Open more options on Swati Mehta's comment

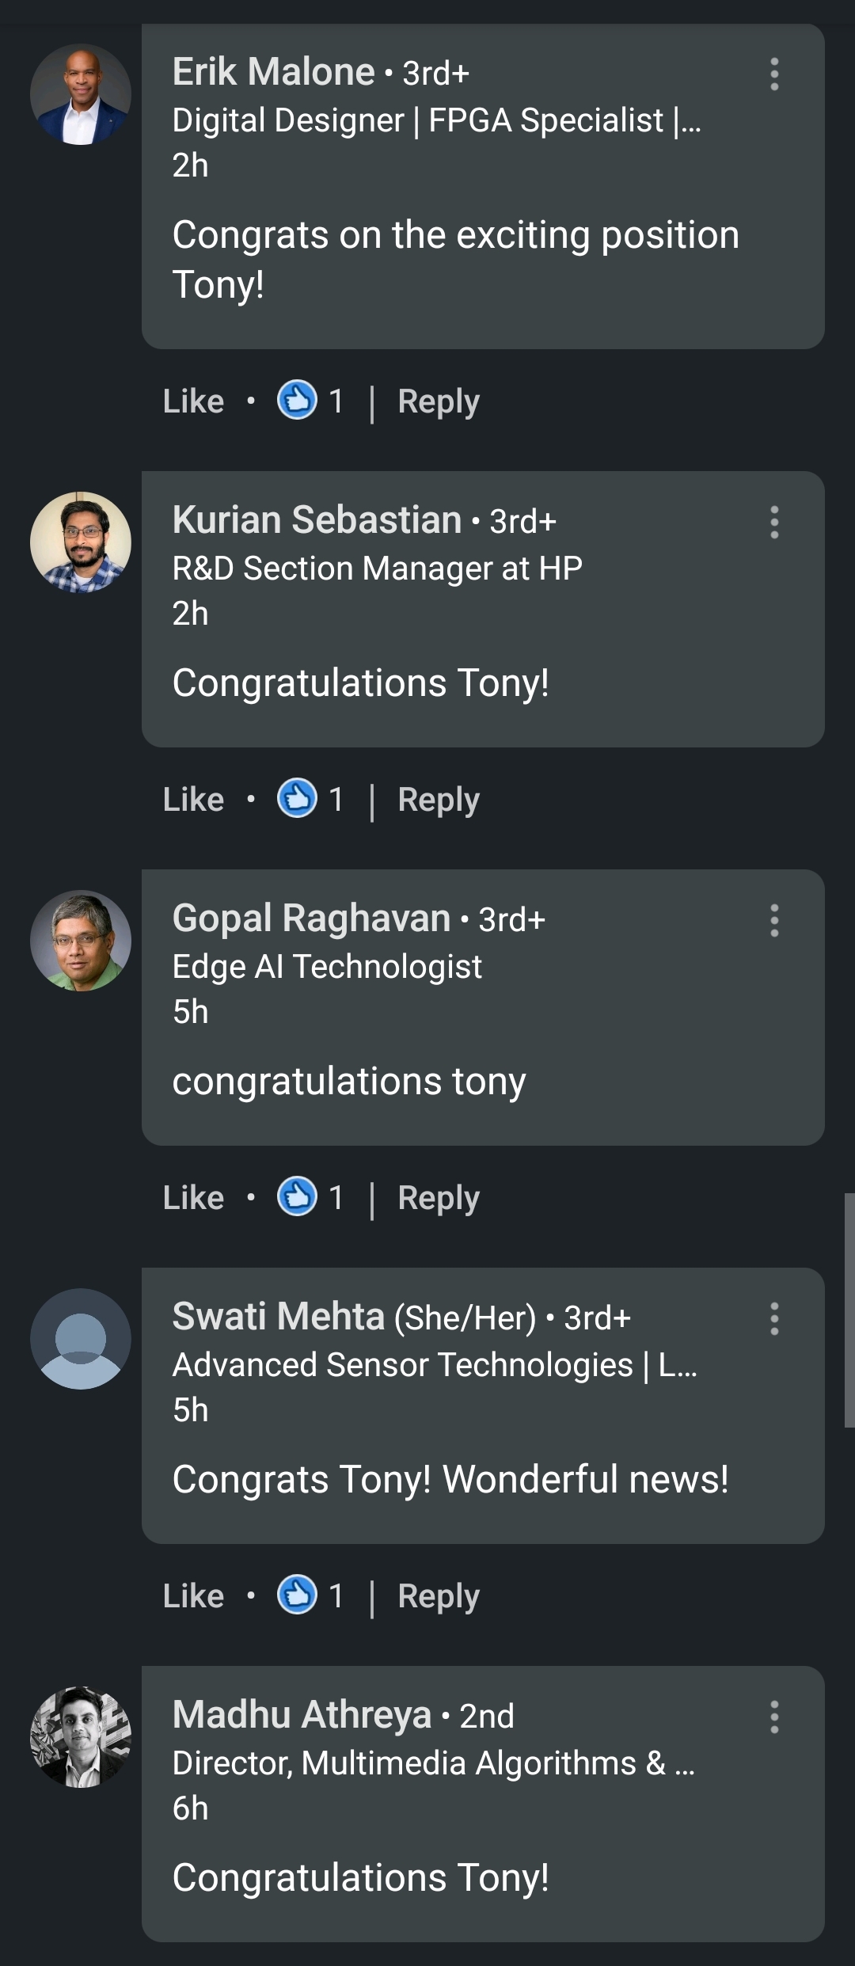point(774,1319)
